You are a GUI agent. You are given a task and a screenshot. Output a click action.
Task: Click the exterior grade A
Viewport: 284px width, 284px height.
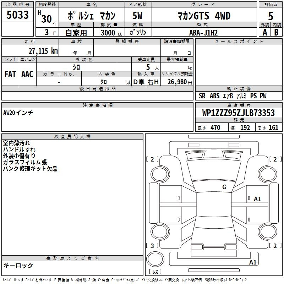click(265, 32)
